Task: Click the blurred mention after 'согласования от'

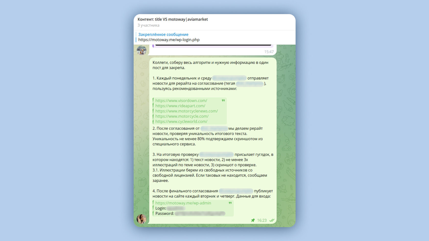Action: [214, 128]
